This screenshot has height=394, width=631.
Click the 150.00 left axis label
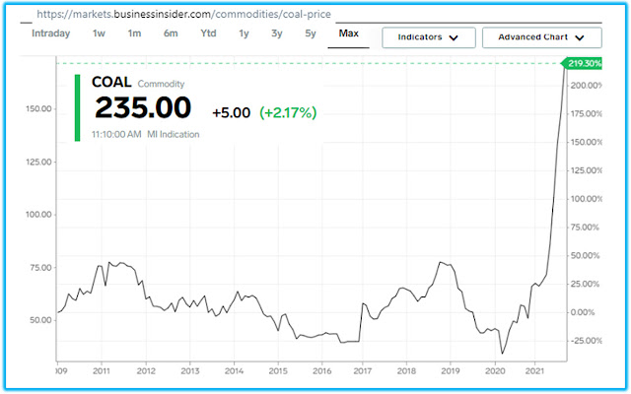point(38,109)
